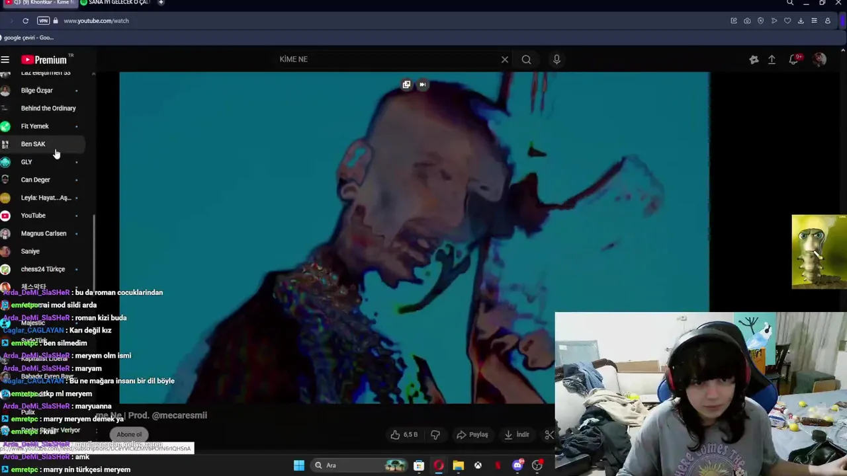Open Can Deger channel
847x476 pixels.
click(42, 180)
